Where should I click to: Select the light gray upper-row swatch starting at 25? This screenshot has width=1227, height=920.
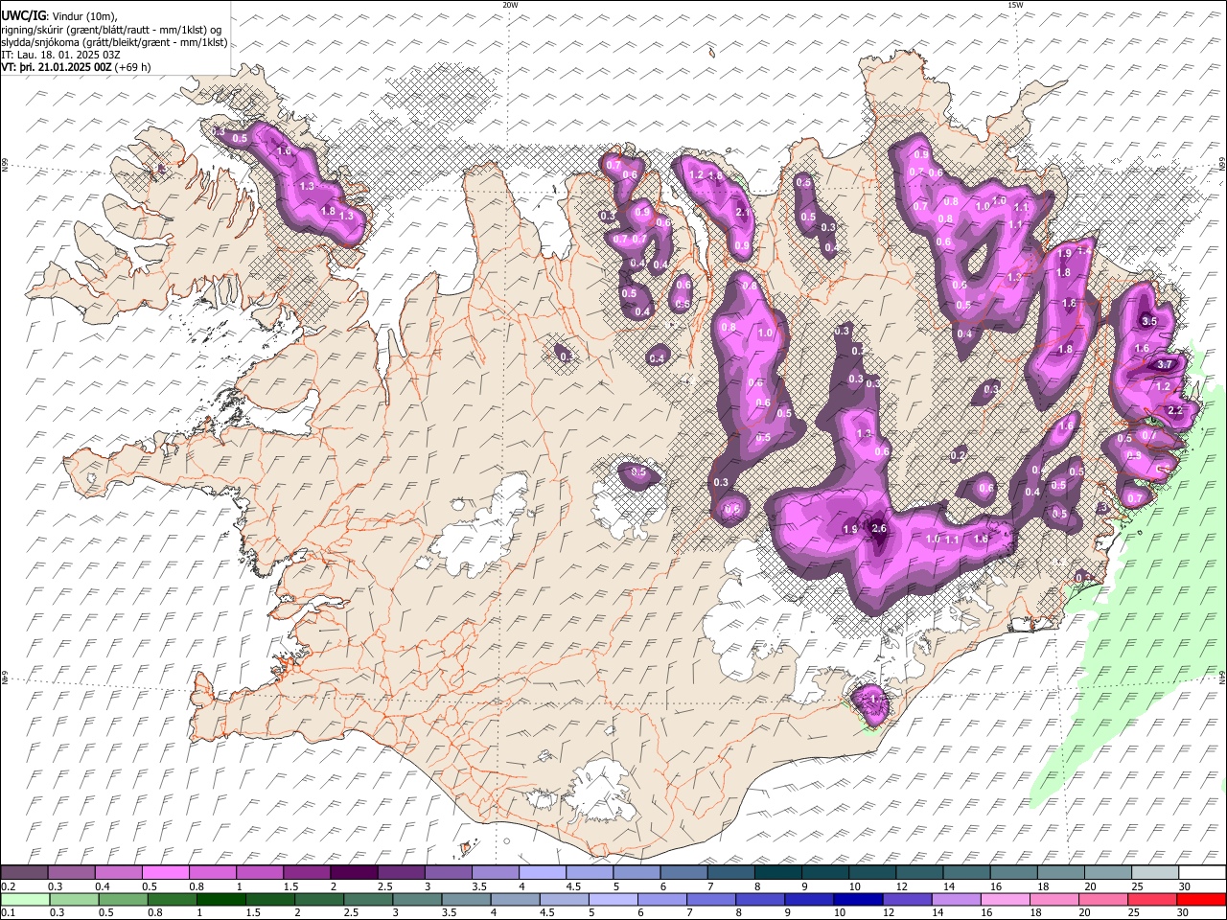[x=1155, y=872]
